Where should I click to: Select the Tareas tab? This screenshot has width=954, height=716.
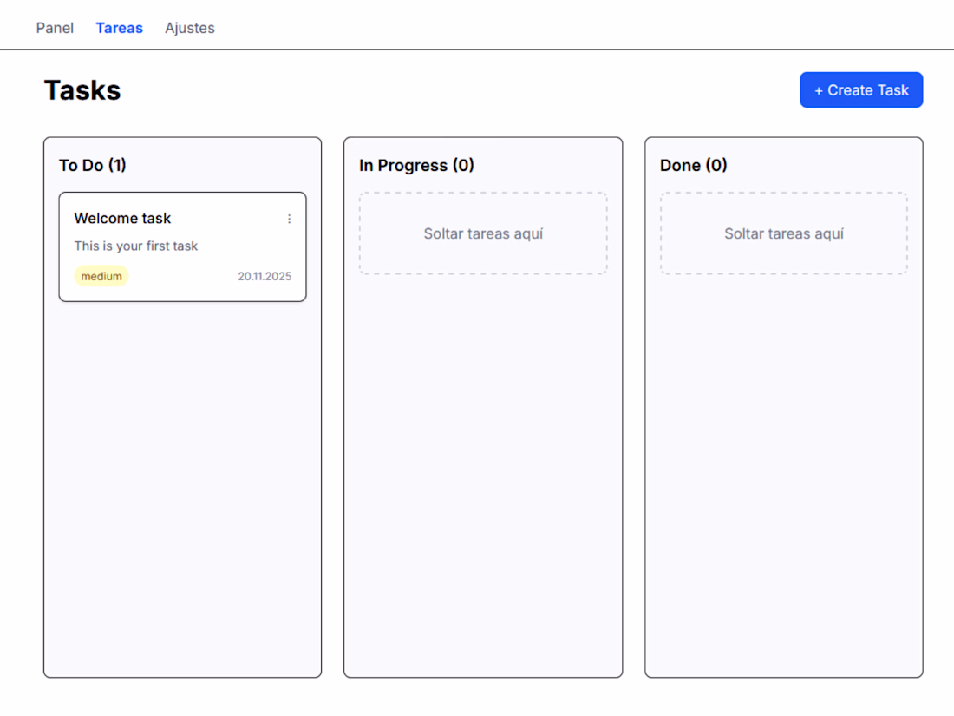(x=119, y=28)
